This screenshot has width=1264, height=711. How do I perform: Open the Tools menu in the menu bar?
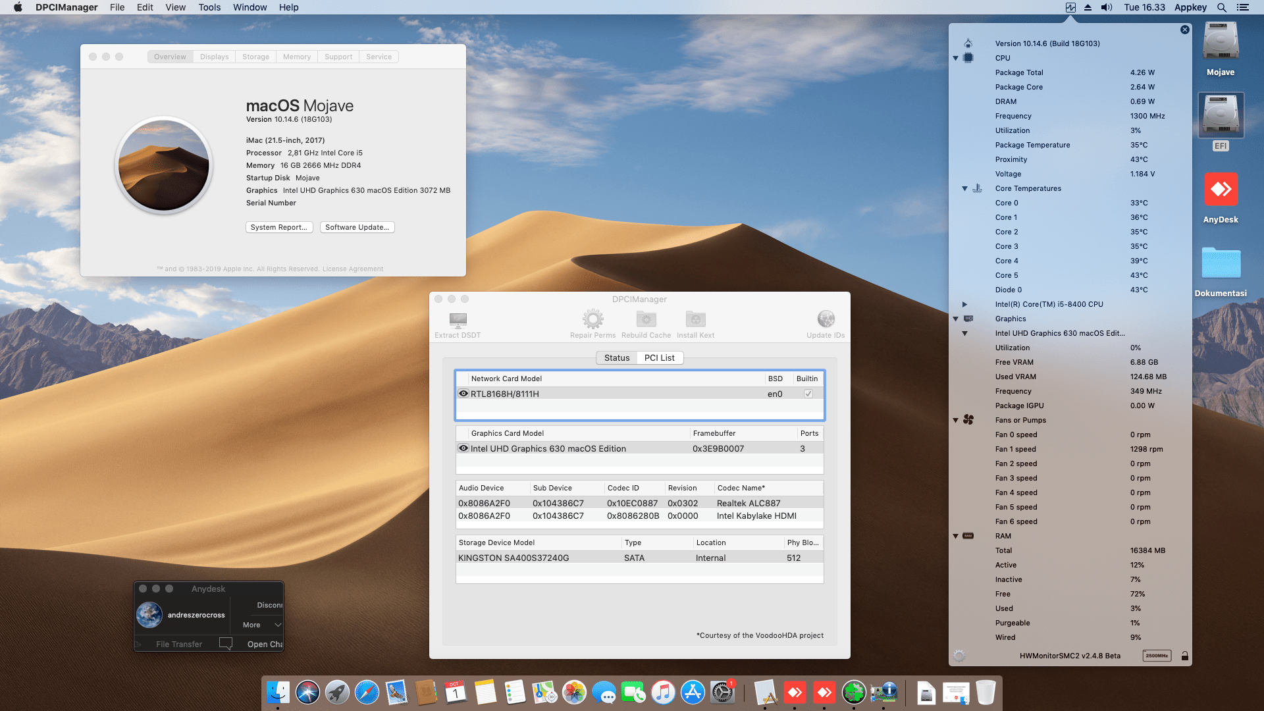point(209,7)
